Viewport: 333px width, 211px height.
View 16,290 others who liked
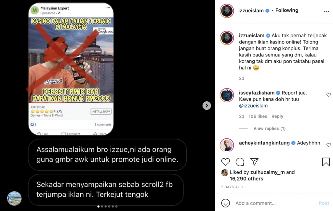246,179
